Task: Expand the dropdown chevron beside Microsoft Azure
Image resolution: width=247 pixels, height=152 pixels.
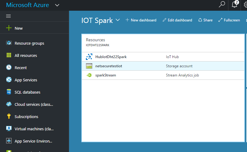Action: click(57, 5)
